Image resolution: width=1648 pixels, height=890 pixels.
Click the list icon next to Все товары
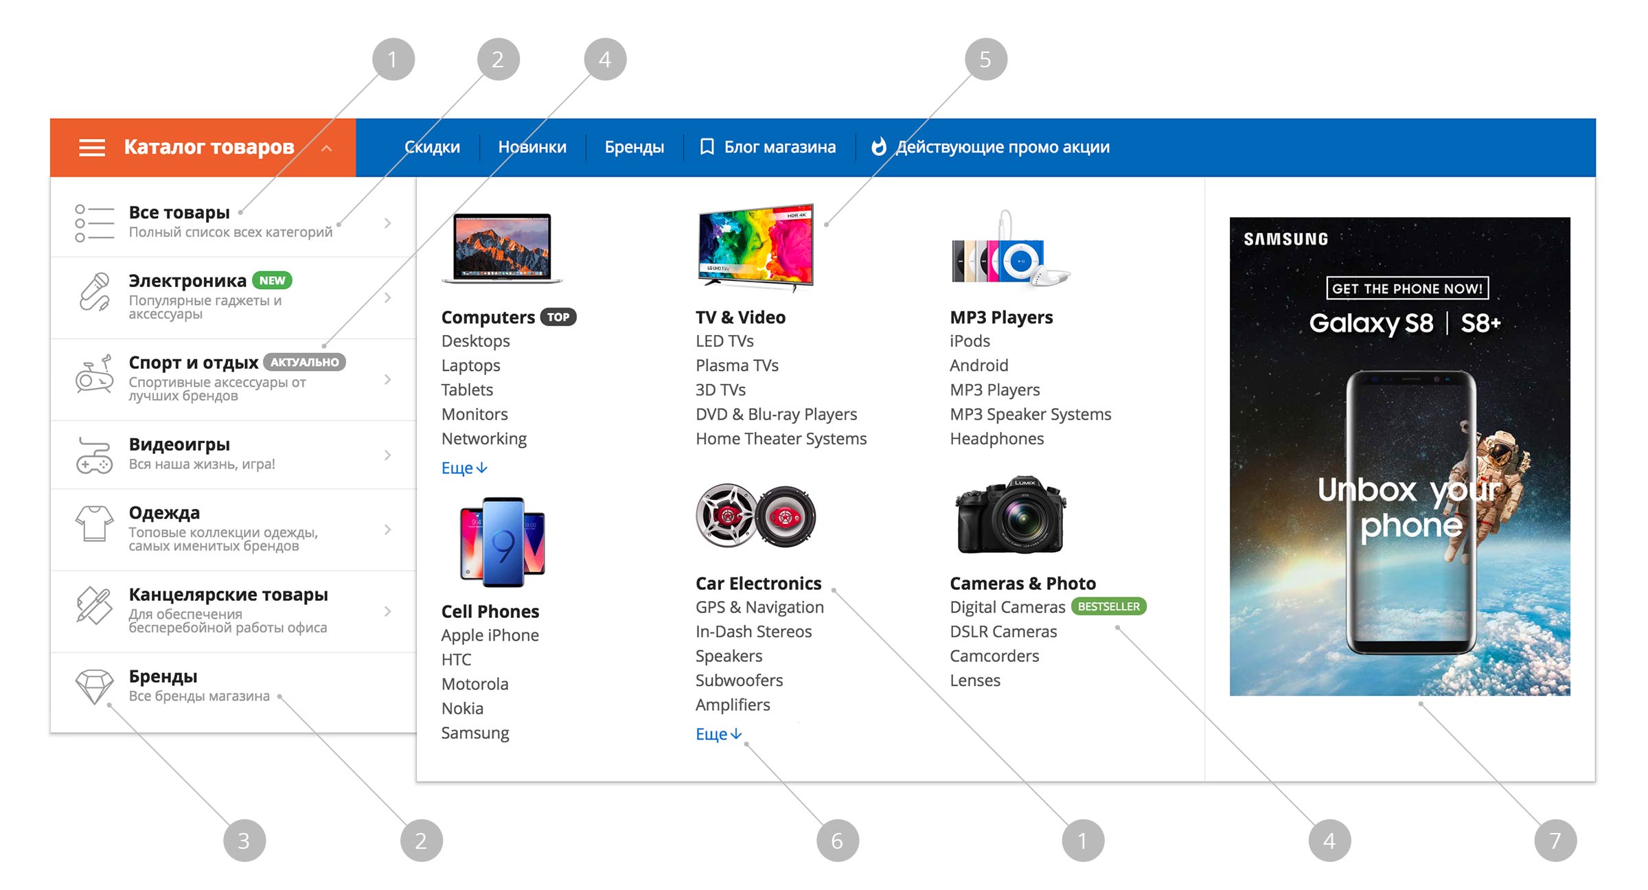tap(94, 223)
